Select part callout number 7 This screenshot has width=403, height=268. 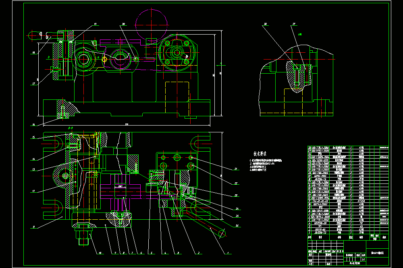pos(132,253)
